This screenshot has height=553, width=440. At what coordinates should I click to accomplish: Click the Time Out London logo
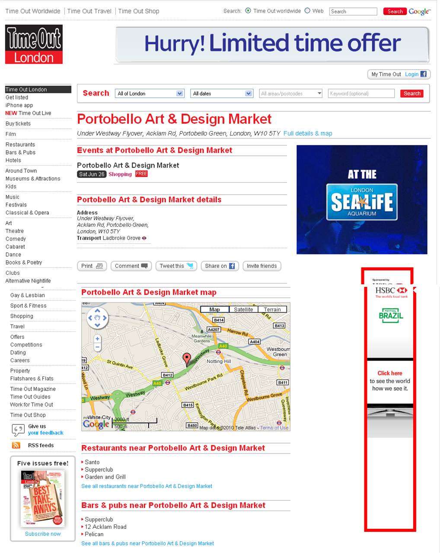tap(34, 44)
